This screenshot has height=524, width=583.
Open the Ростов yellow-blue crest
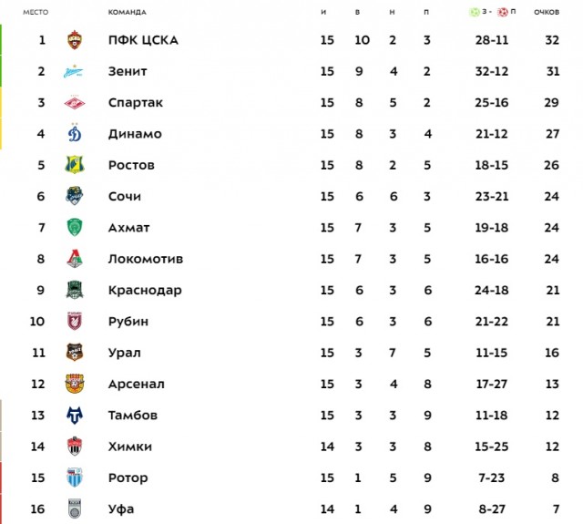pyautogui.click(x=75, y=165)
